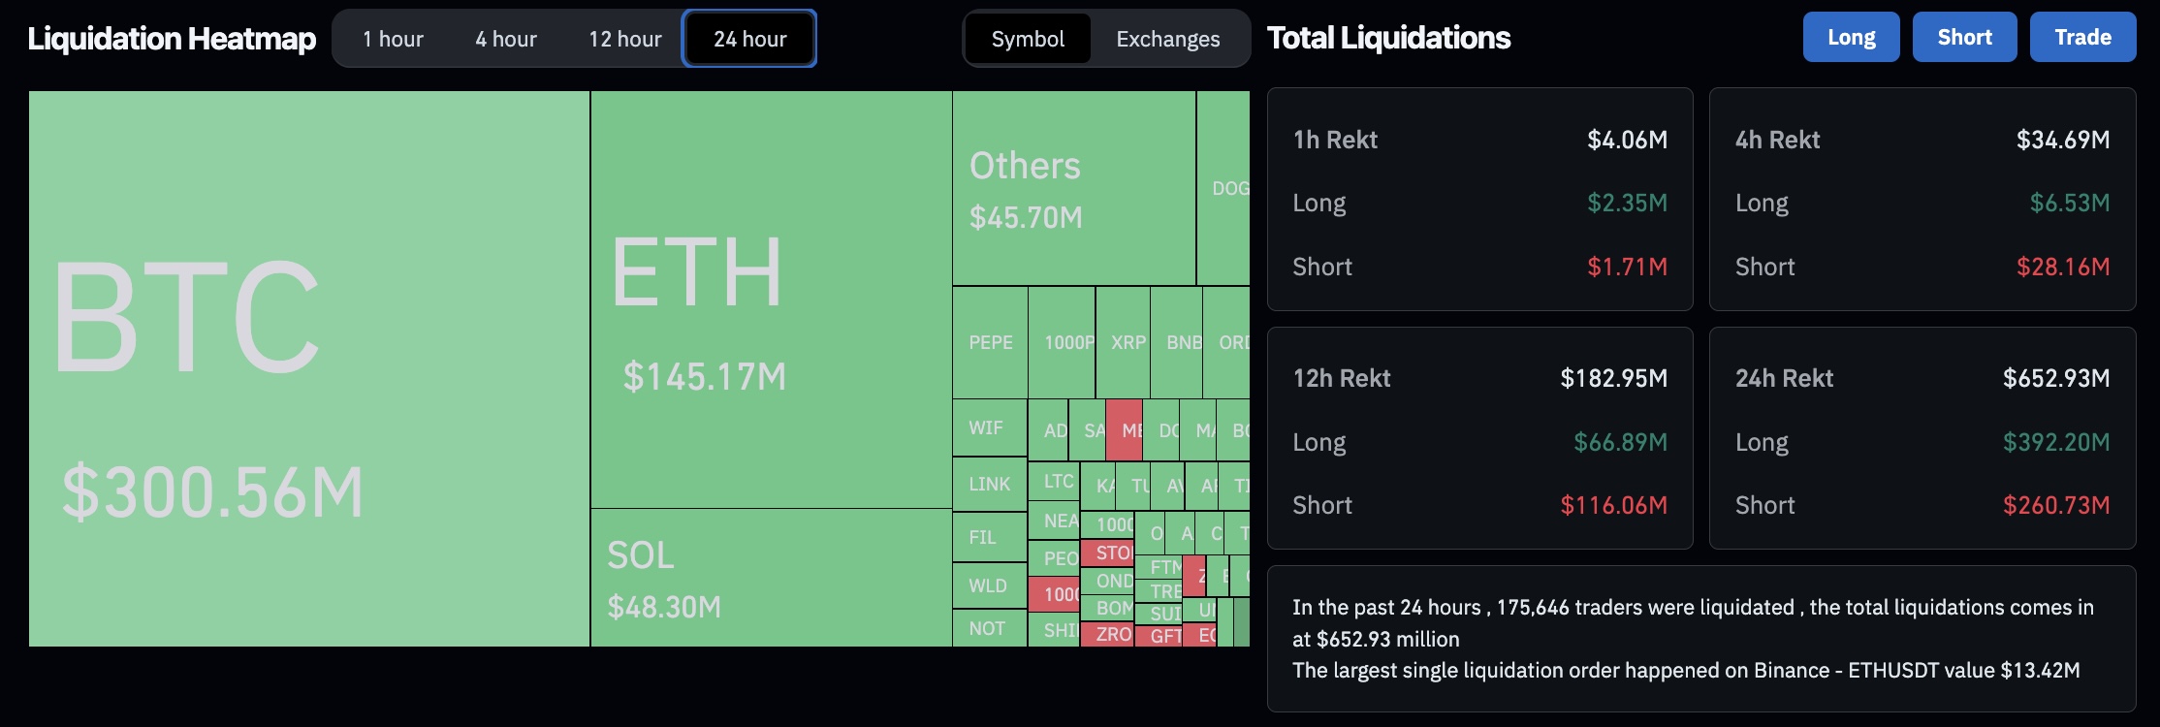
Task: Select the BTC heatmap tile
Action: tap(309, 368)
